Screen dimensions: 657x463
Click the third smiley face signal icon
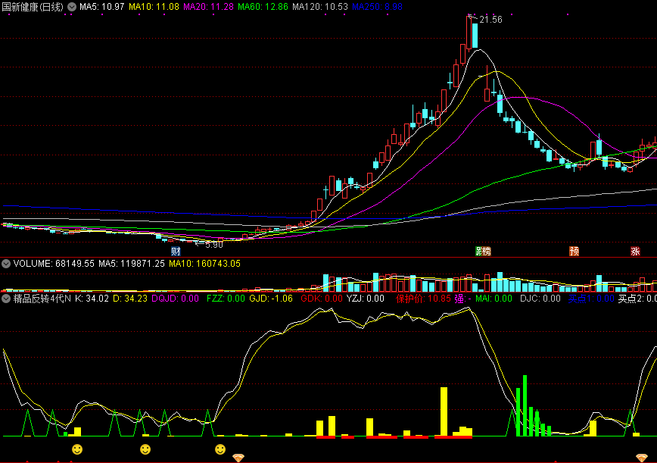tap(220, 449)
